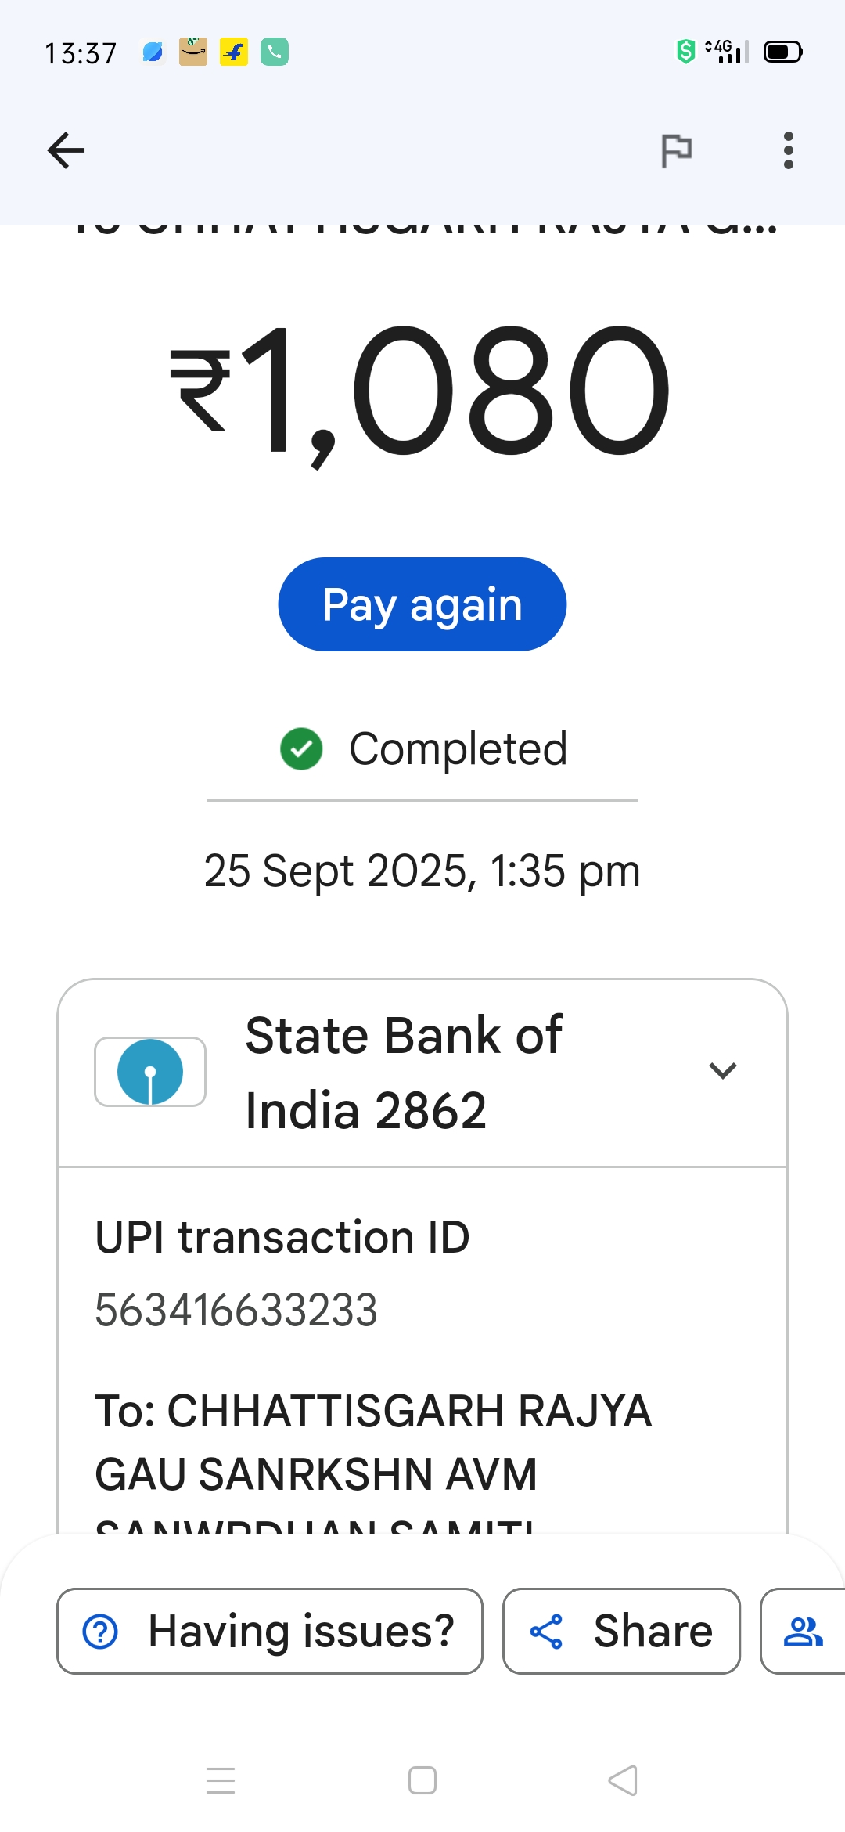
Task: Tap the back arrow icon
Action: pyautogui.click(x=66, y=150)
